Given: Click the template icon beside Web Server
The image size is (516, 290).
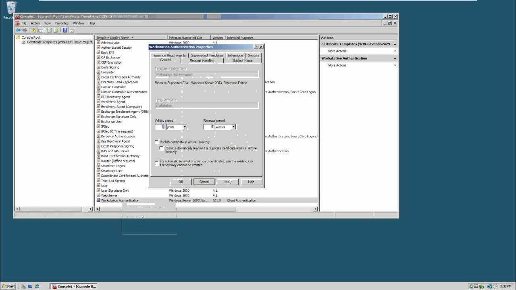Looking at the screenshot, I should tap(98, 195).
